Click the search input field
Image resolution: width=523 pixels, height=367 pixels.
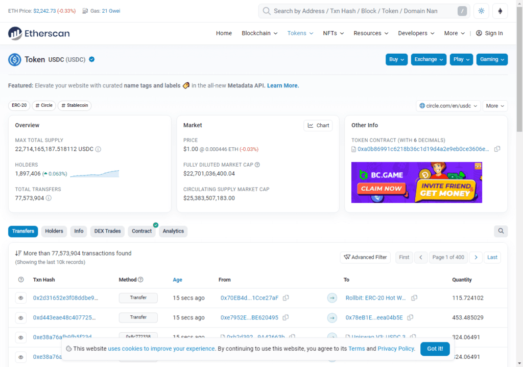point(364,11)
